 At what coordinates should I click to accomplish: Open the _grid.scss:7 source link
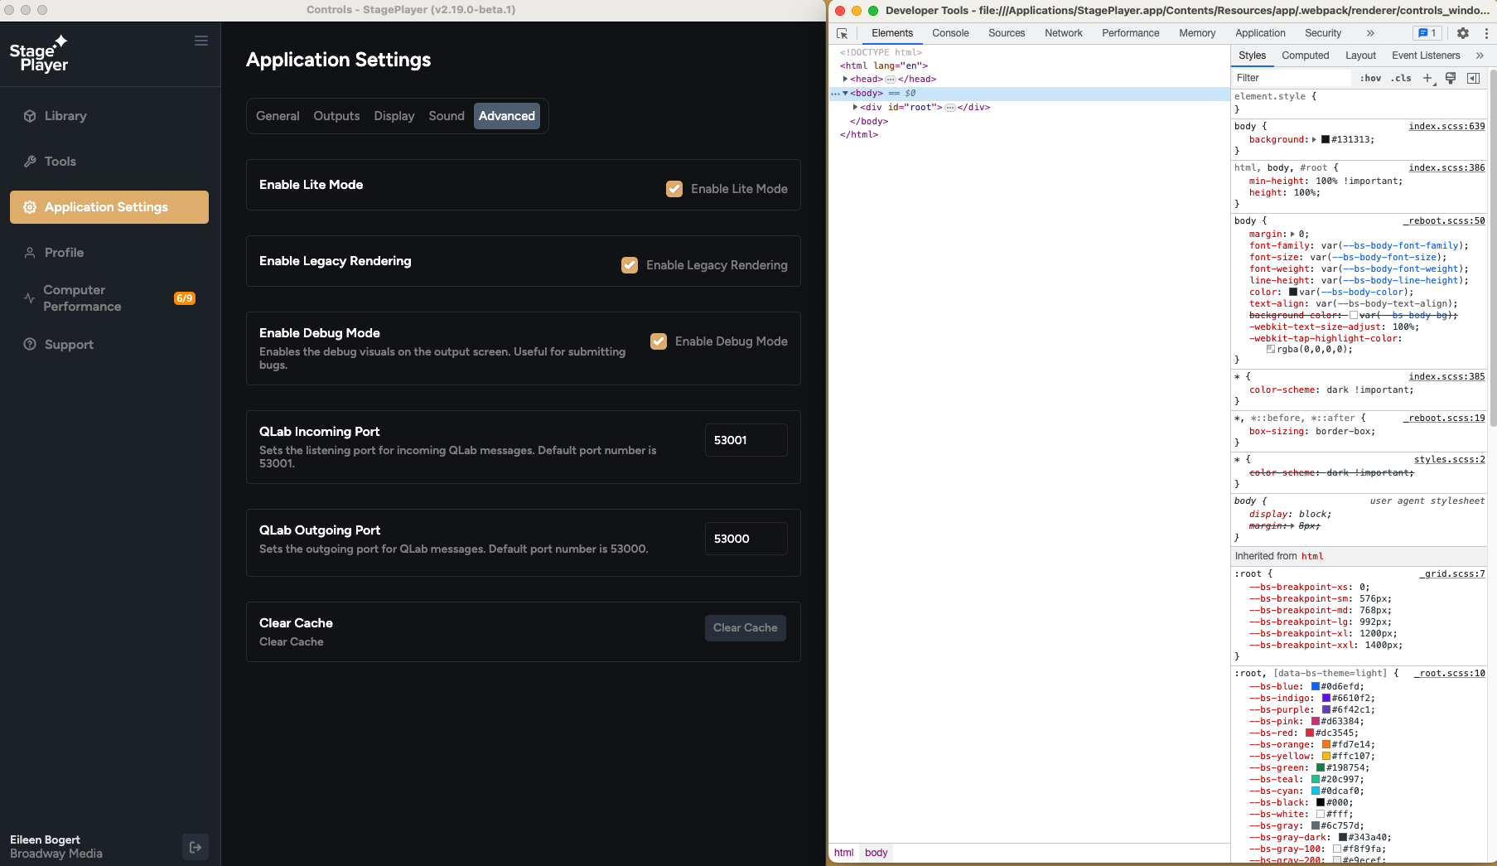click(x=1452, y=574)
